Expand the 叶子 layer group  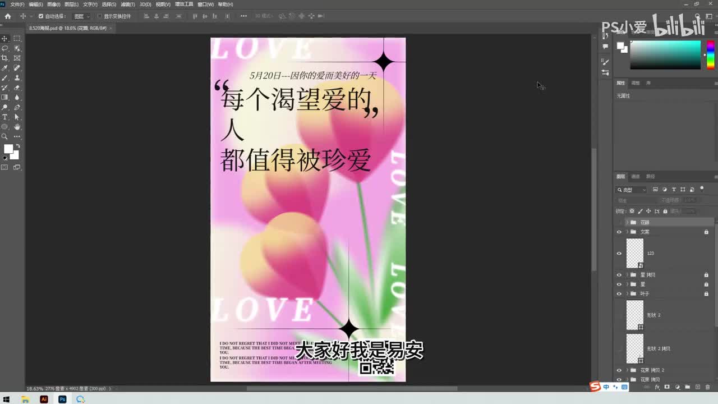pos(627,294)
